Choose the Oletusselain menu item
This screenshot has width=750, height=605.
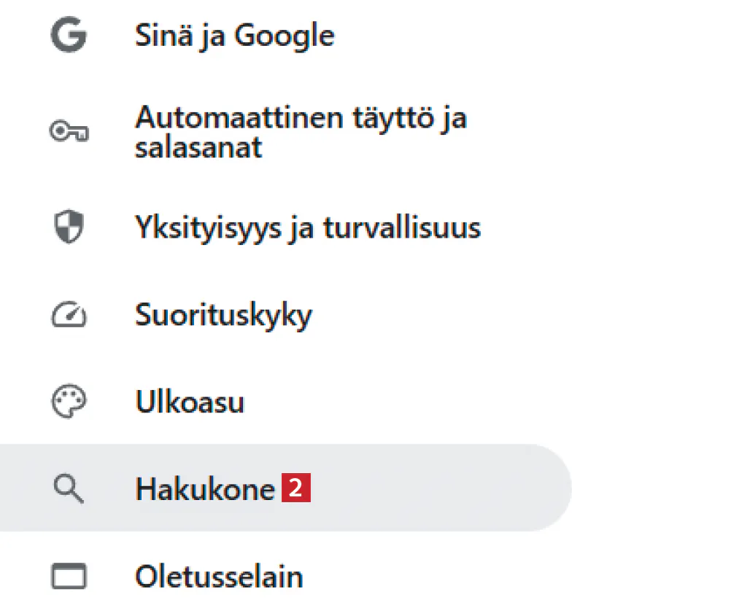218,577
